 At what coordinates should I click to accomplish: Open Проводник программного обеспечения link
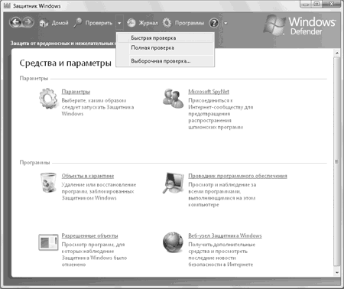238,176
